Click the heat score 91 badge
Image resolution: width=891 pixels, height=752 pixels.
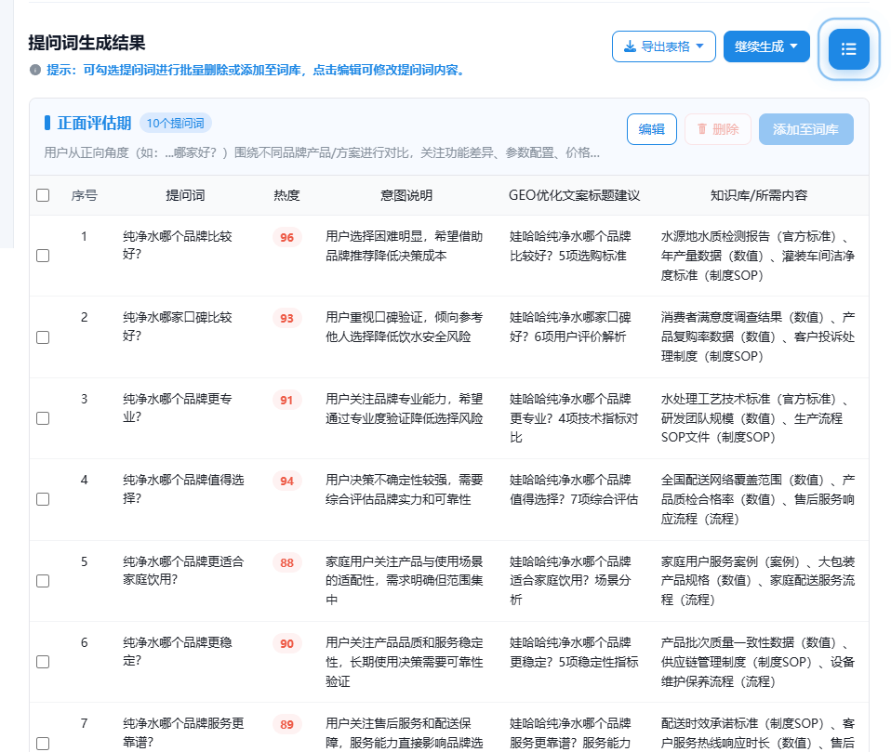(286, 400)
